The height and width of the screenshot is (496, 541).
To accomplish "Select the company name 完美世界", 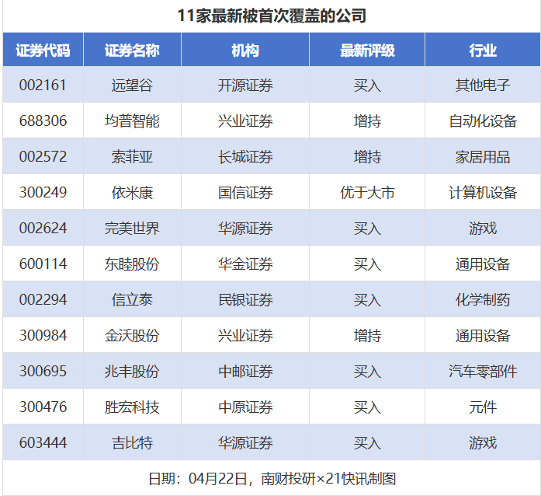I will [x=132, y=229].
